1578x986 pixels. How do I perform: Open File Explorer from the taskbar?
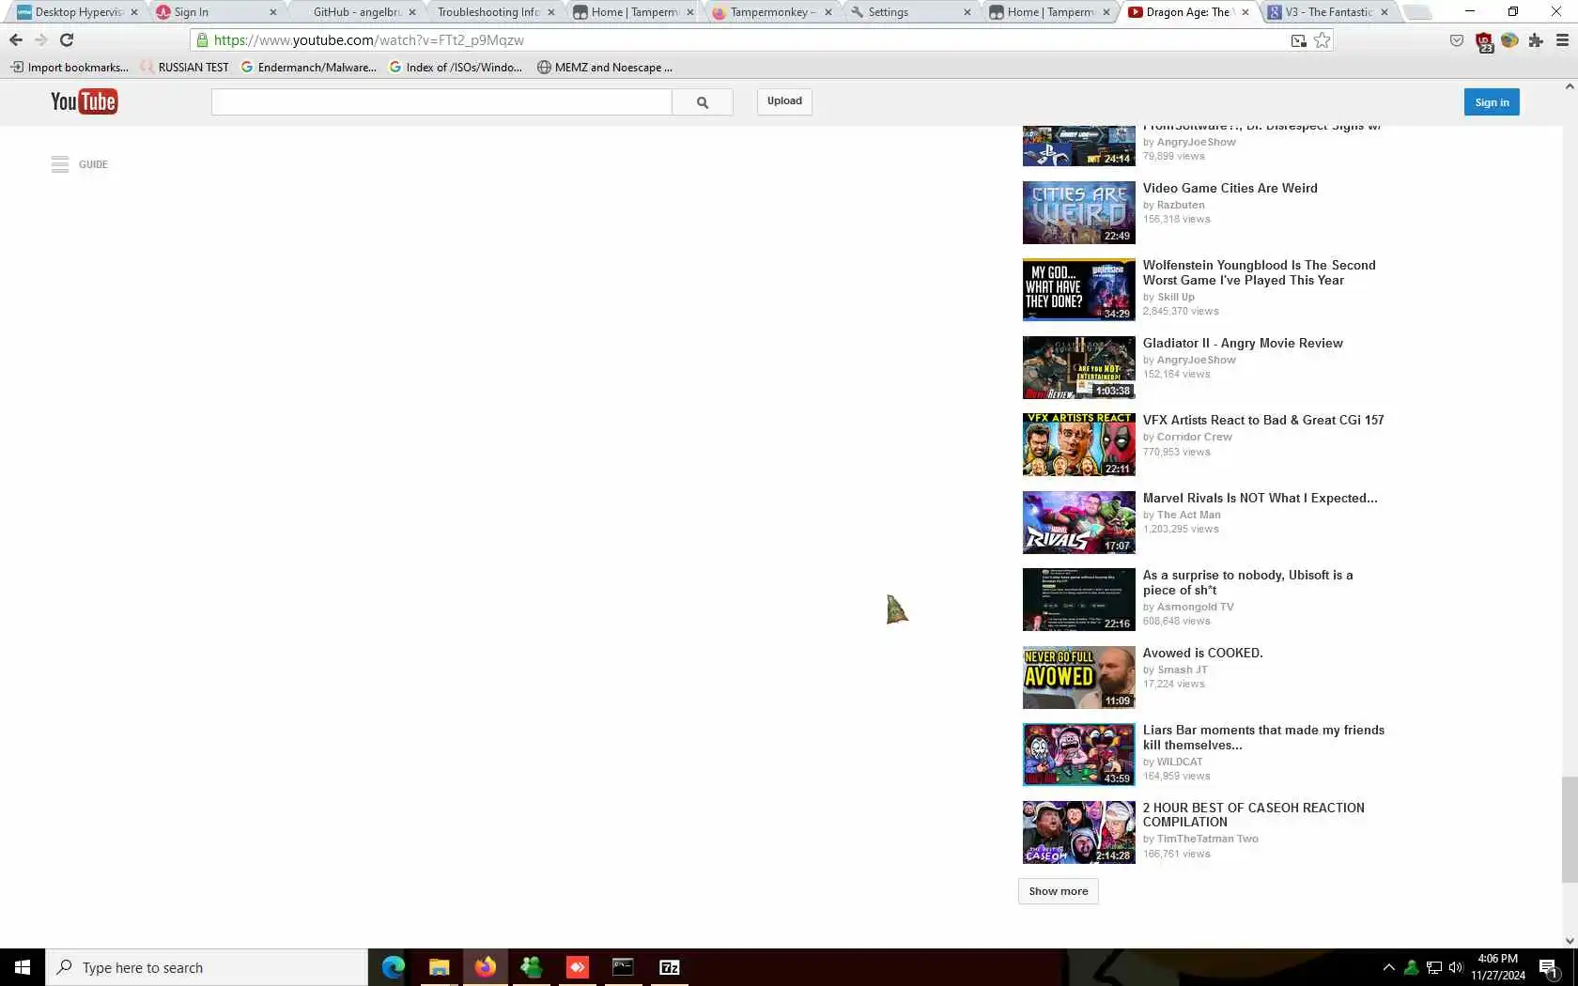439,967
